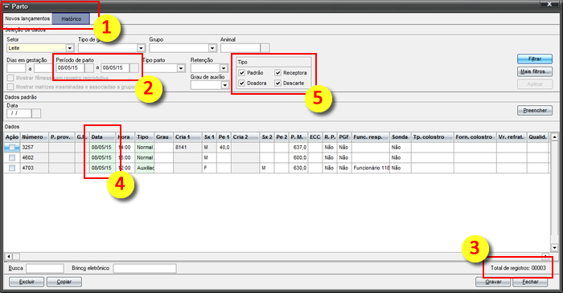563x293 pixels.
Task: Open the Retenção dropdown
Action: tap(224, 68)
